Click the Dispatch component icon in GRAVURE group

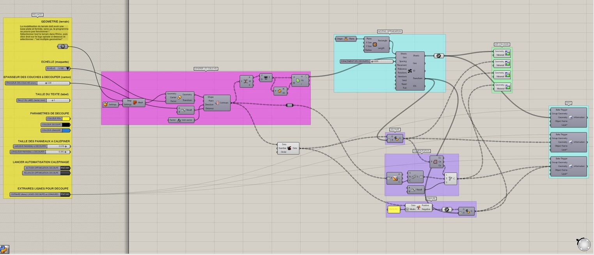[418, 207]
